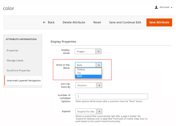Click the Number of Unfolded Options field

click(x=112, y=96)
